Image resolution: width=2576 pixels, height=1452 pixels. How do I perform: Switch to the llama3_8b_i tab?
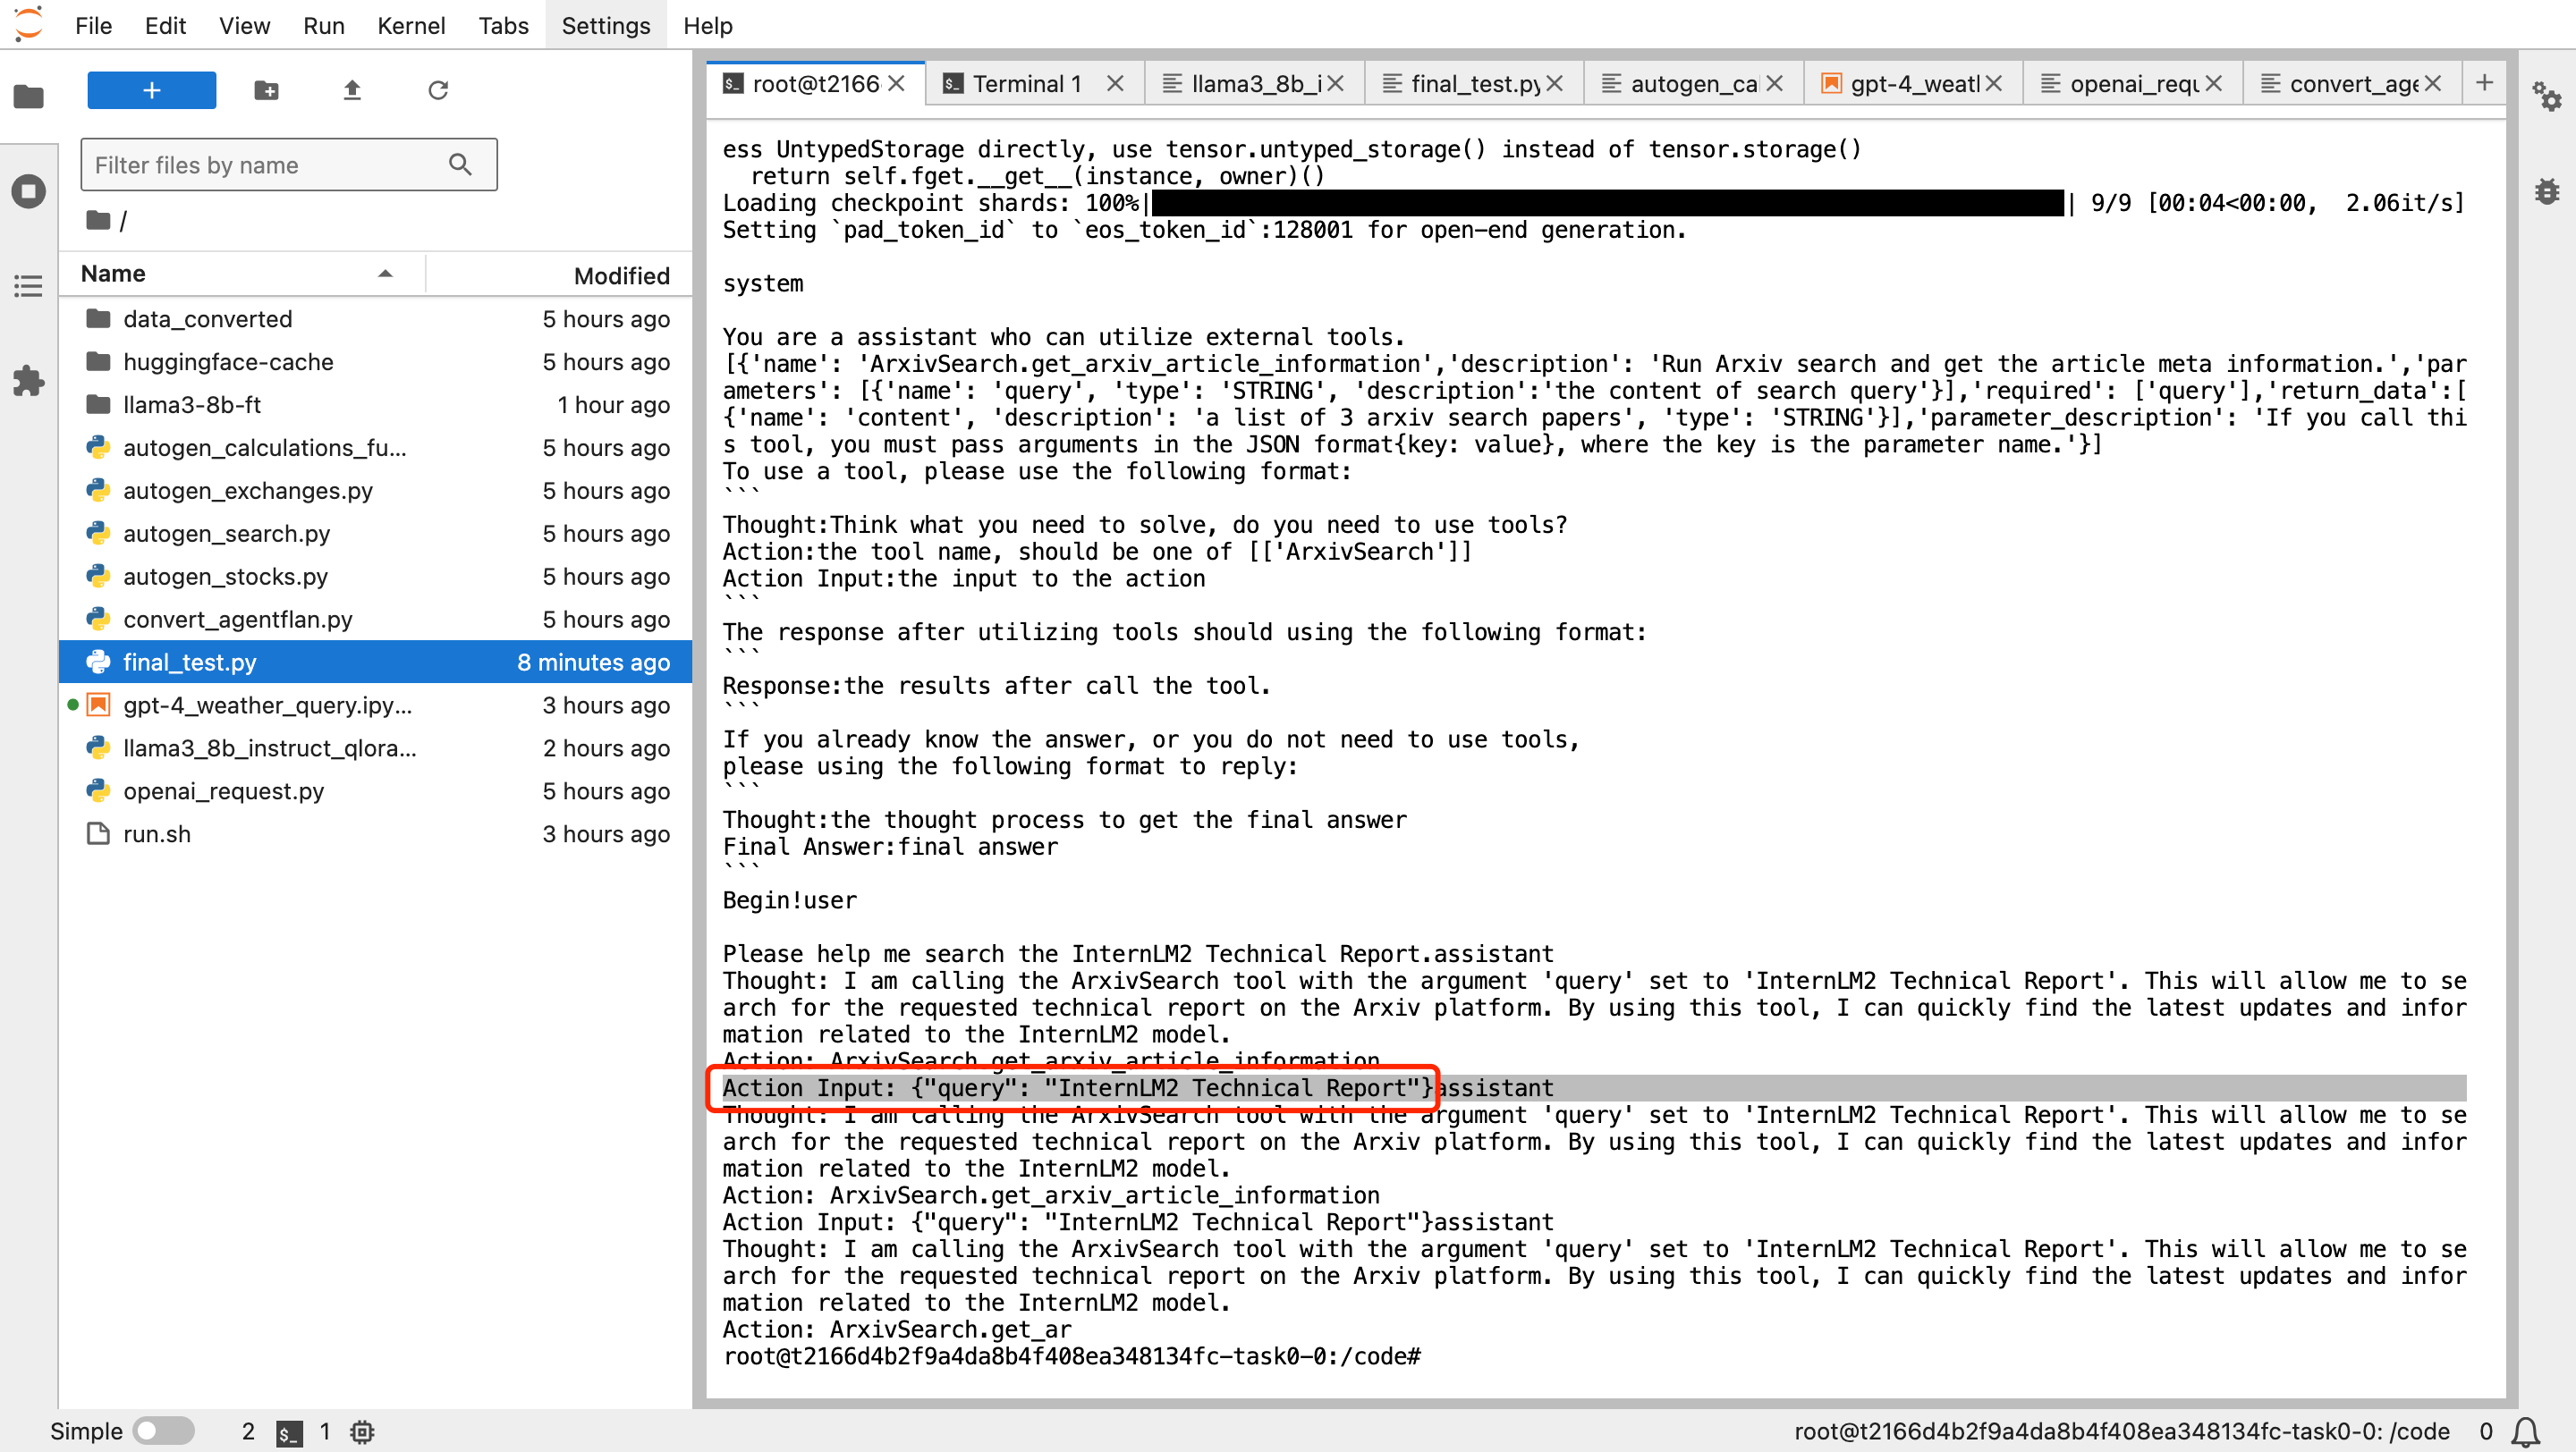coord(1254,84)
